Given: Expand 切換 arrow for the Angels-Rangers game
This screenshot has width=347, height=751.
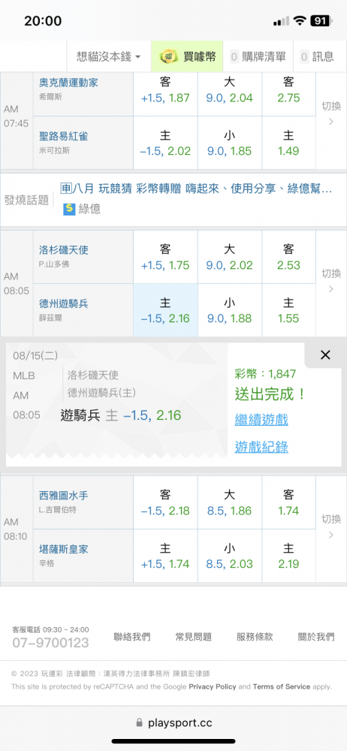Looking at the screenshot, I should 331,281.
